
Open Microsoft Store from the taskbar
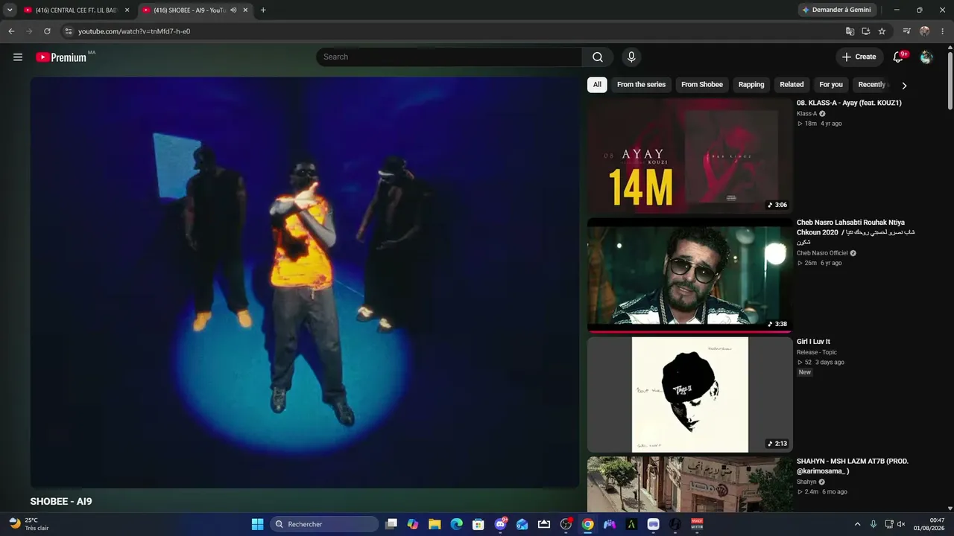[478, 524]
